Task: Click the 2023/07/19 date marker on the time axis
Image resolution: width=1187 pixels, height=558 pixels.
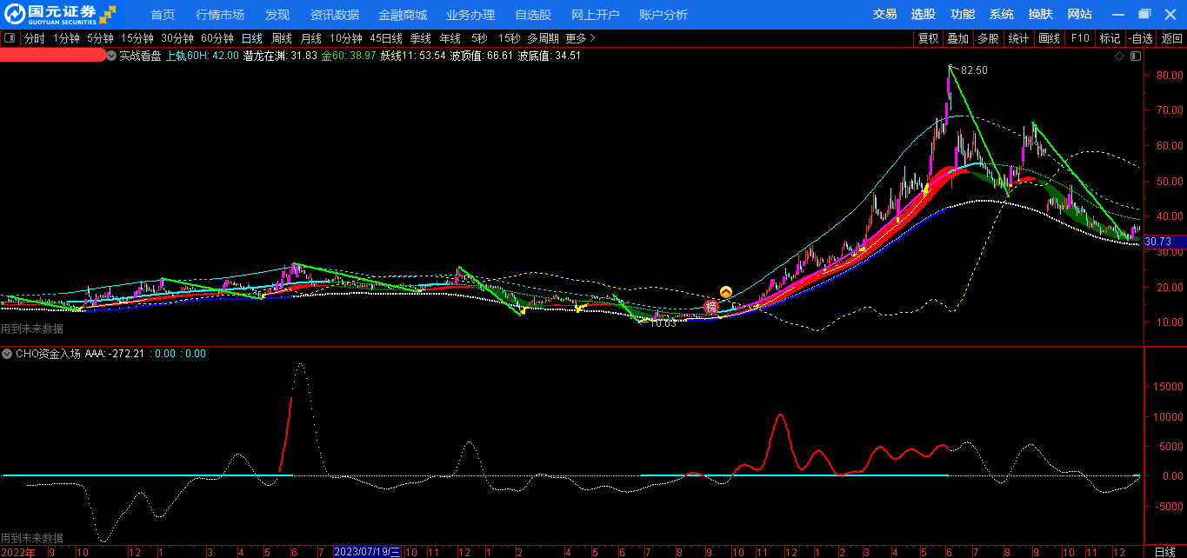Action: [368, 552]
